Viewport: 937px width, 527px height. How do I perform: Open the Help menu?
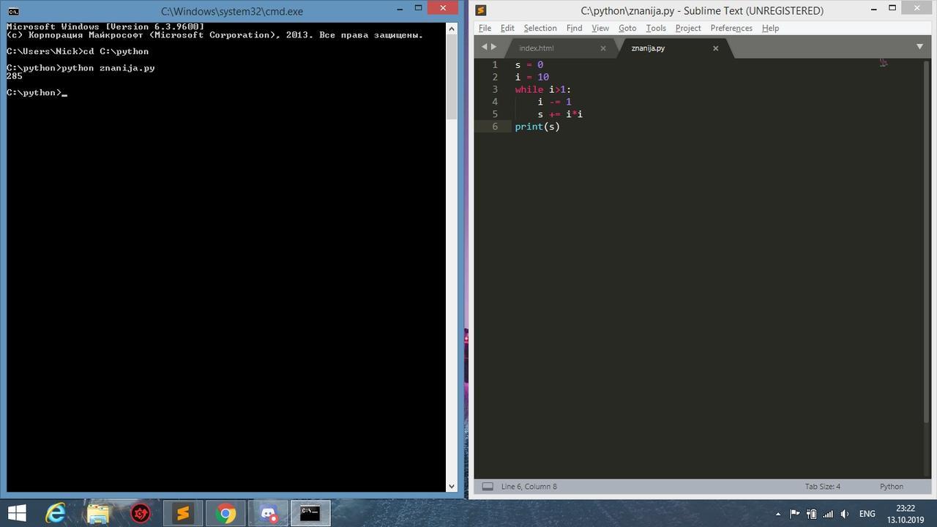770,28
